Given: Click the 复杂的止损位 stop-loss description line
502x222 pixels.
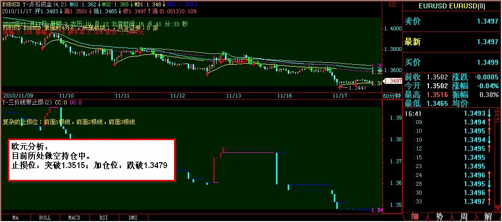Looking at the screenshot, I should 69,122.
